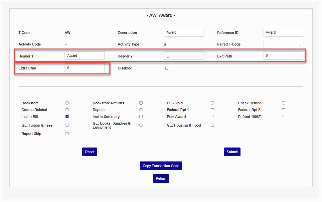The height and width of the screenshot is (202, 322).
Task: Click the Extra Char input box
Action: coord(84,68)
